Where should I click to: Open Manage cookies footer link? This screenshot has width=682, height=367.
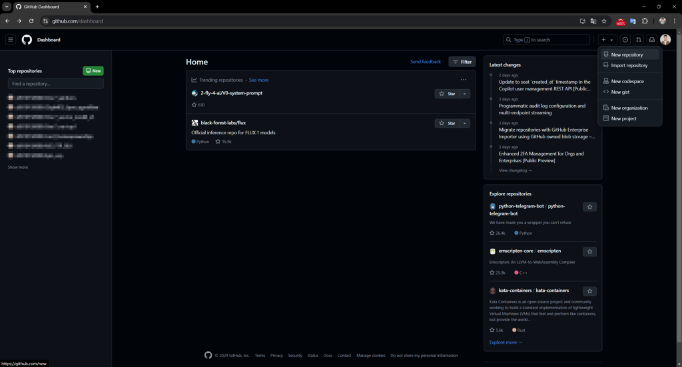click(370, 355)
